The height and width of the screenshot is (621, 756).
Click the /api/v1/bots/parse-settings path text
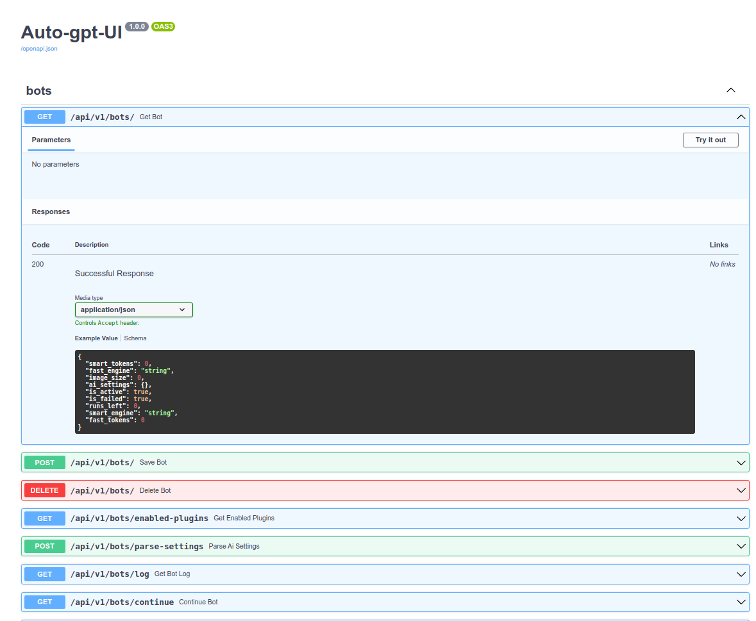(x=137, y=546)
